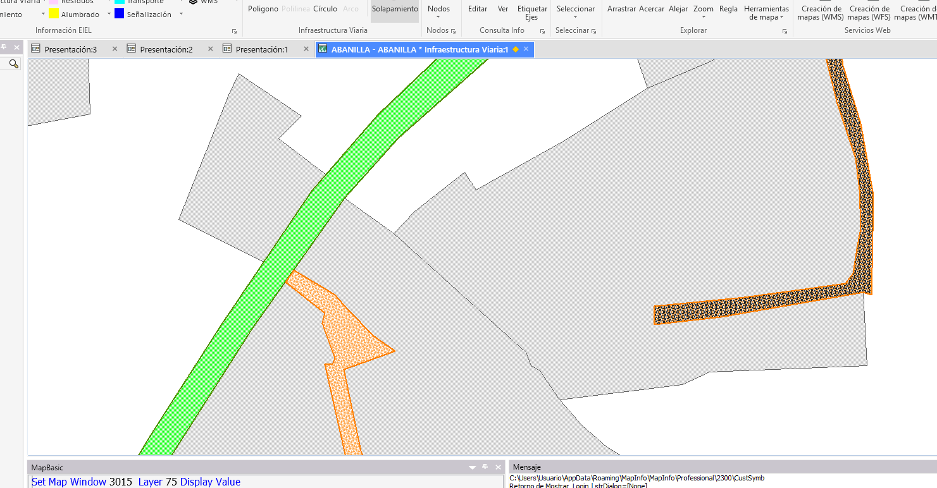
Task: Select the Señalización layer label
Action: [149, 15]
